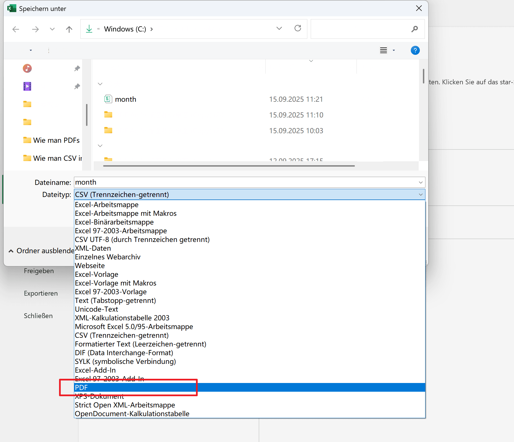Go up one folder level

coord(69,29)
